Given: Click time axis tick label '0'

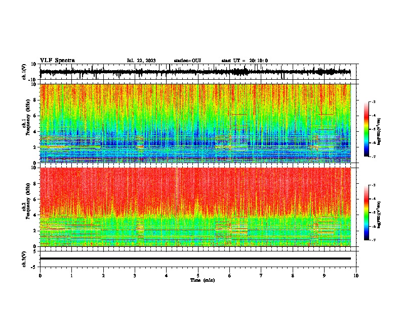Looking at the screenshot, I should point(40,276).
